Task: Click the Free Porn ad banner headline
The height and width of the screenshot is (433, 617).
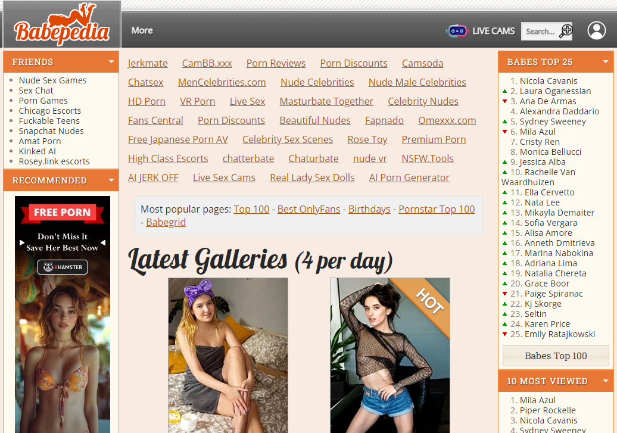Action: 62,213
